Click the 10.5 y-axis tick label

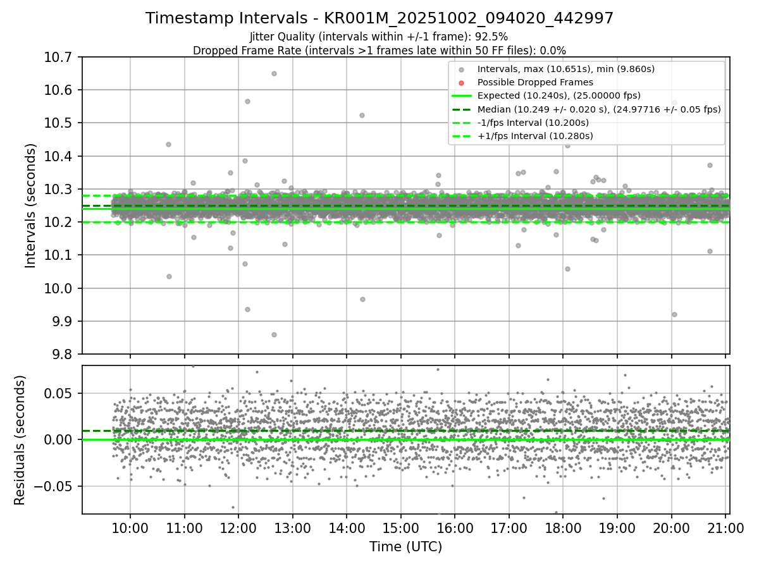58,123
